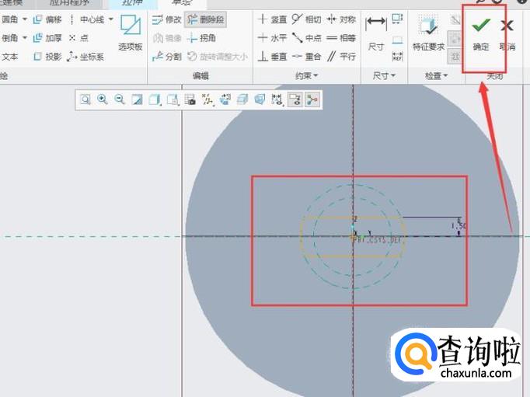
Task: Apply the 相等 (Equal) constraint
Action: tap(341, 38)
